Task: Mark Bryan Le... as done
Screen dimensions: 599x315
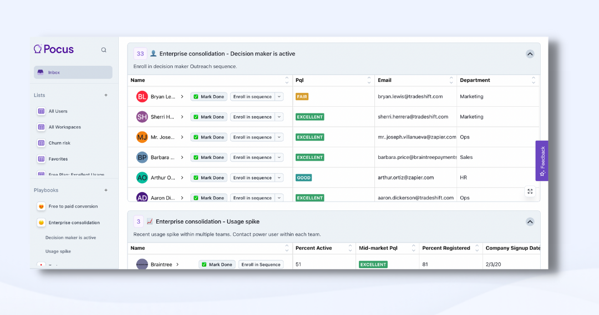Action: tap(209, 96)
